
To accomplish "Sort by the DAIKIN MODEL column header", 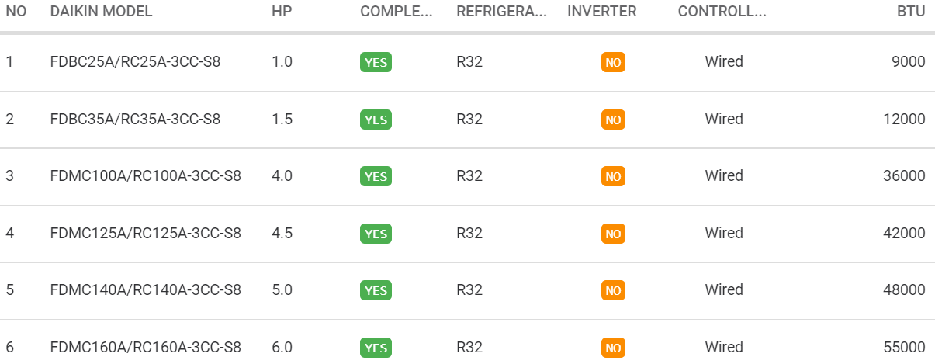I will pos(101,12).
